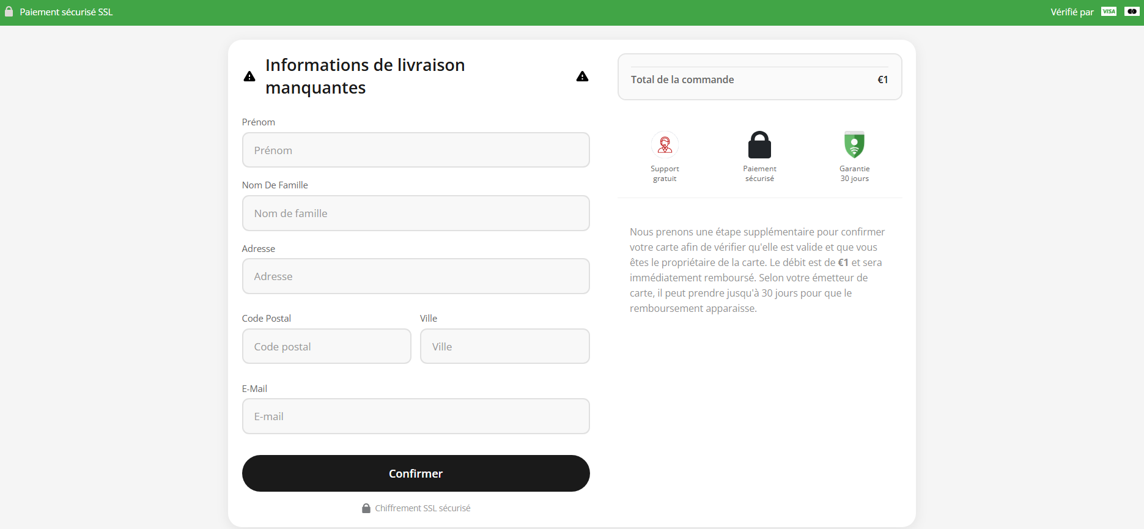Click the warning triangle left of heading
Image resolution: width=1144 pixels, height=529 pixels.
pos(249,76)
